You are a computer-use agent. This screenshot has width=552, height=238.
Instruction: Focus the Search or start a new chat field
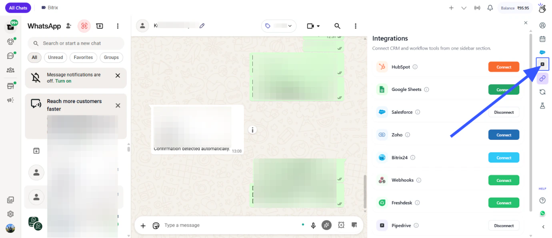tap(76, 43)
